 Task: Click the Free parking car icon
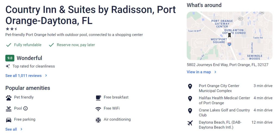(8, 120)
